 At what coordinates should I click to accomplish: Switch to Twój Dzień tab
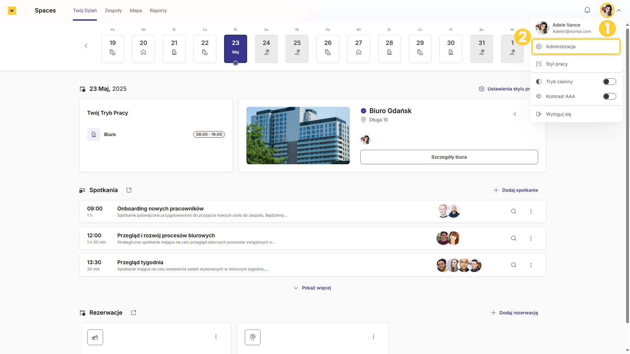coord(85,10)
